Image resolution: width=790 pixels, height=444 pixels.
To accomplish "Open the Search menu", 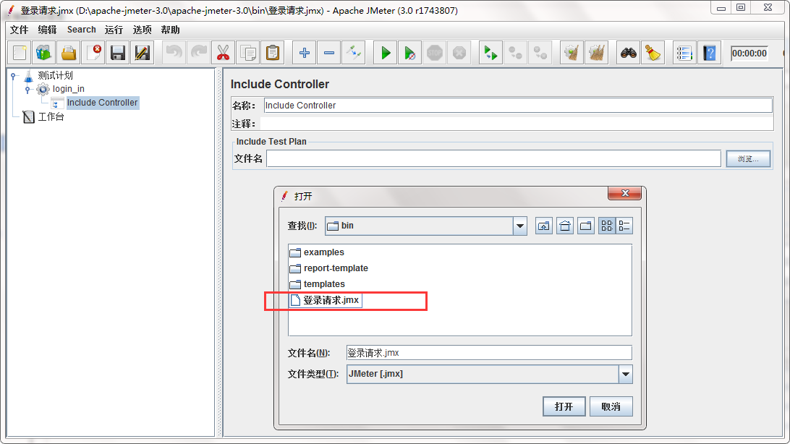I will [81, 30].
